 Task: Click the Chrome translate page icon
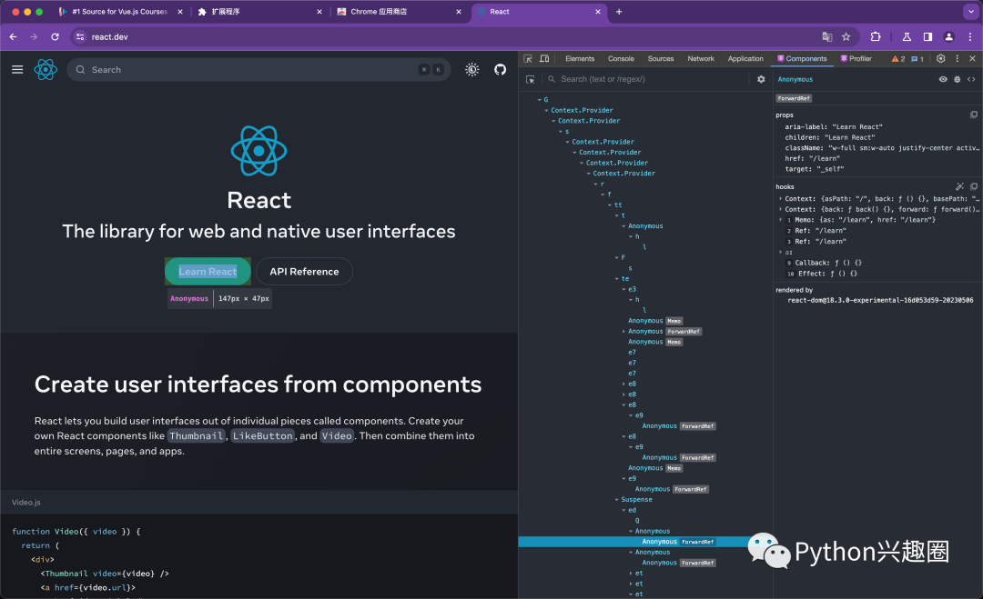826,37
